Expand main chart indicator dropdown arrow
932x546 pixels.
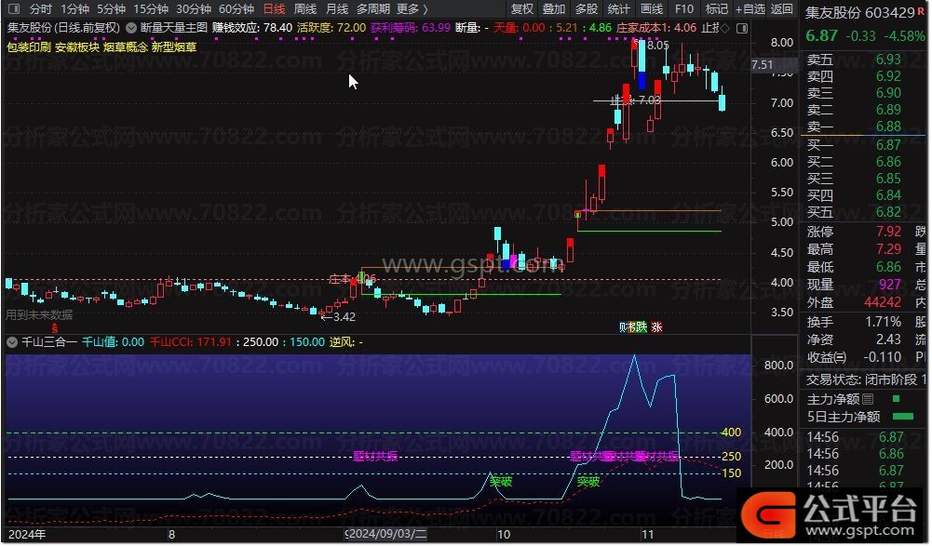(130, 28)
